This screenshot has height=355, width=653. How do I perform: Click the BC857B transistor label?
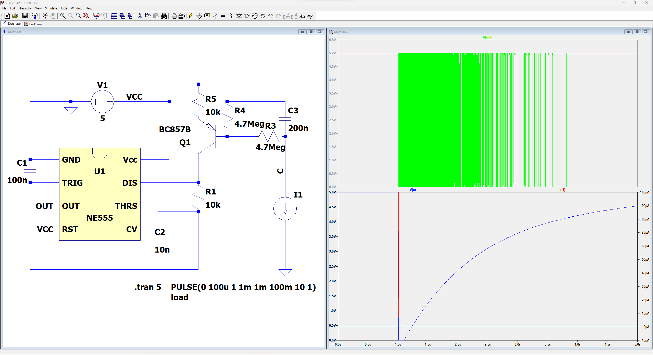pyautogui.click(x=175, y=129)
